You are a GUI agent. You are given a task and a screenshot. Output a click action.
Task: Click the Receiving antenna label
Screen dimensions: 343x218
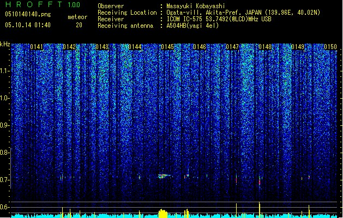tap(125, 26)
